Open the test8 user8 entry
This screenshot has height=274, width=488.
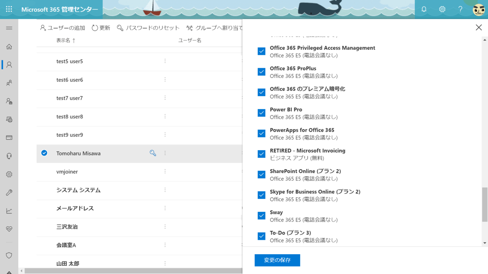coord(70,117)
